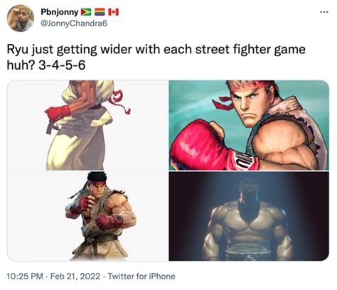Click the Canada flag emoji in name

pos(113,12)
